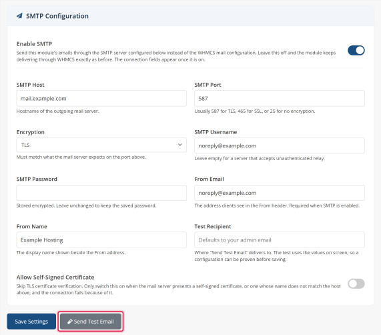Viewport: 381px width, 335px height.
Task: Click the From Name label
Action: pos(32,226)
